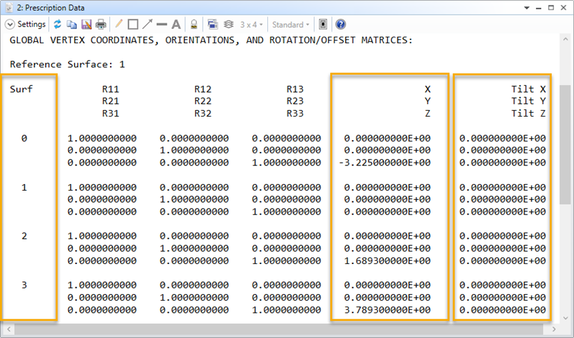Click the 'R22' header label
This screenshot has width=574, height=338.
pyautogui.click(x=203, y=101)
